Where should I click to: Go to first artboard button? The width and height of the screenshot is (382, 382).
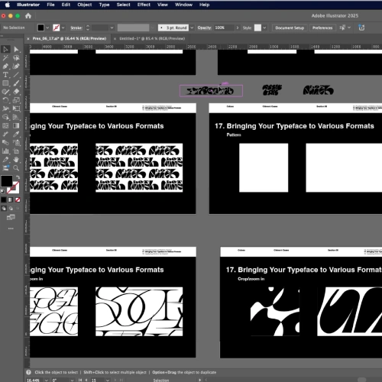point(80,380)
